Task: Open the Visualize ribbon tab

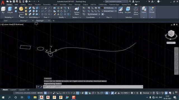Action: [37, 4]
